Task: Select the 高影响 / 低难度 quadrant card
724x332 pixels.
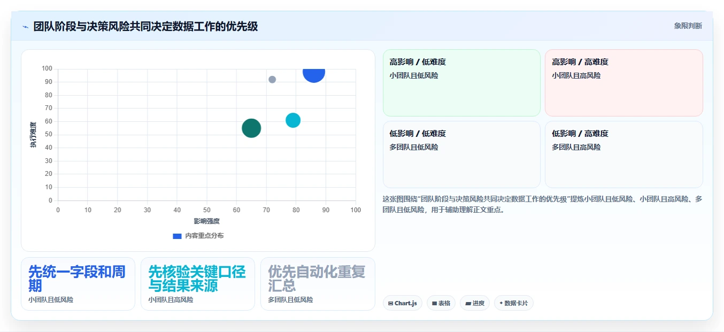Action: [x=462, y=83]
